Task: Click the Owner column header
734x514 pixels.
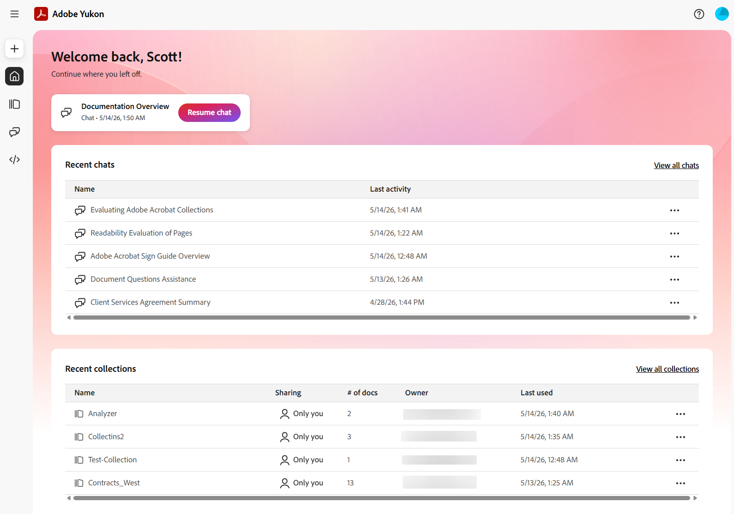Action: [x=417, y=393]
